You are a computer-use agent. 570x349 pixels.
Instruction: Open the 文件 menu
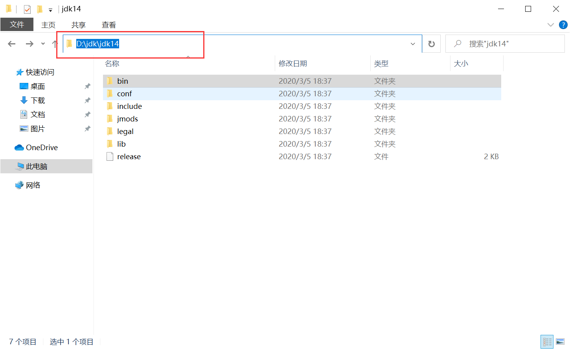[x=17, y=24]
